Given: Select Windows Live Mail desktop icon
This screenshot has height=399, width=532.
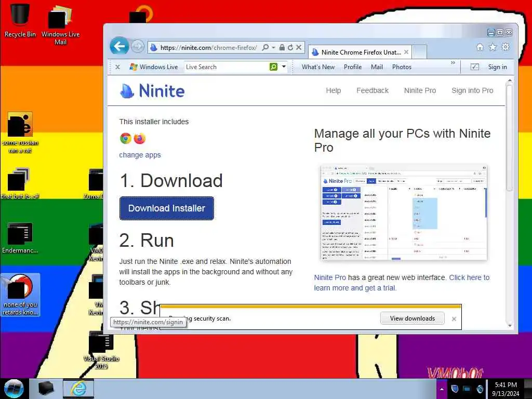Looking at the screenshot, I should point(60,24).
